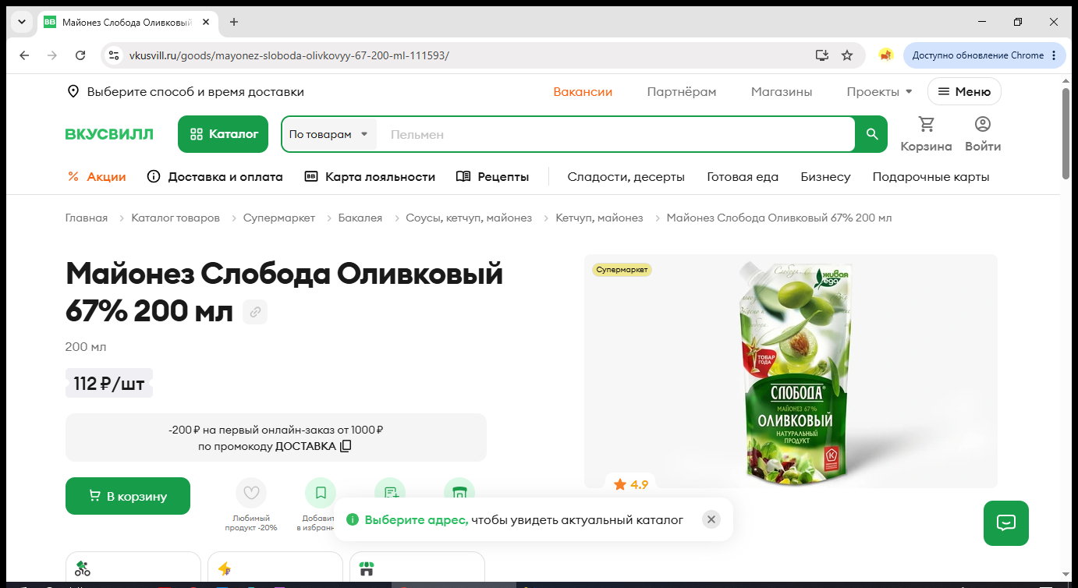This screenshot has height=588, width=1078.
Task: Open Доставка и оплата
Action: click(x=215, y=177)
